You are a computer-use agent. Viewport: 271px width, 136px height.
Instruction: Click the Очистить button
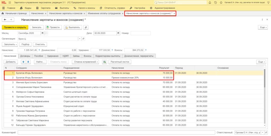(40, 44)
